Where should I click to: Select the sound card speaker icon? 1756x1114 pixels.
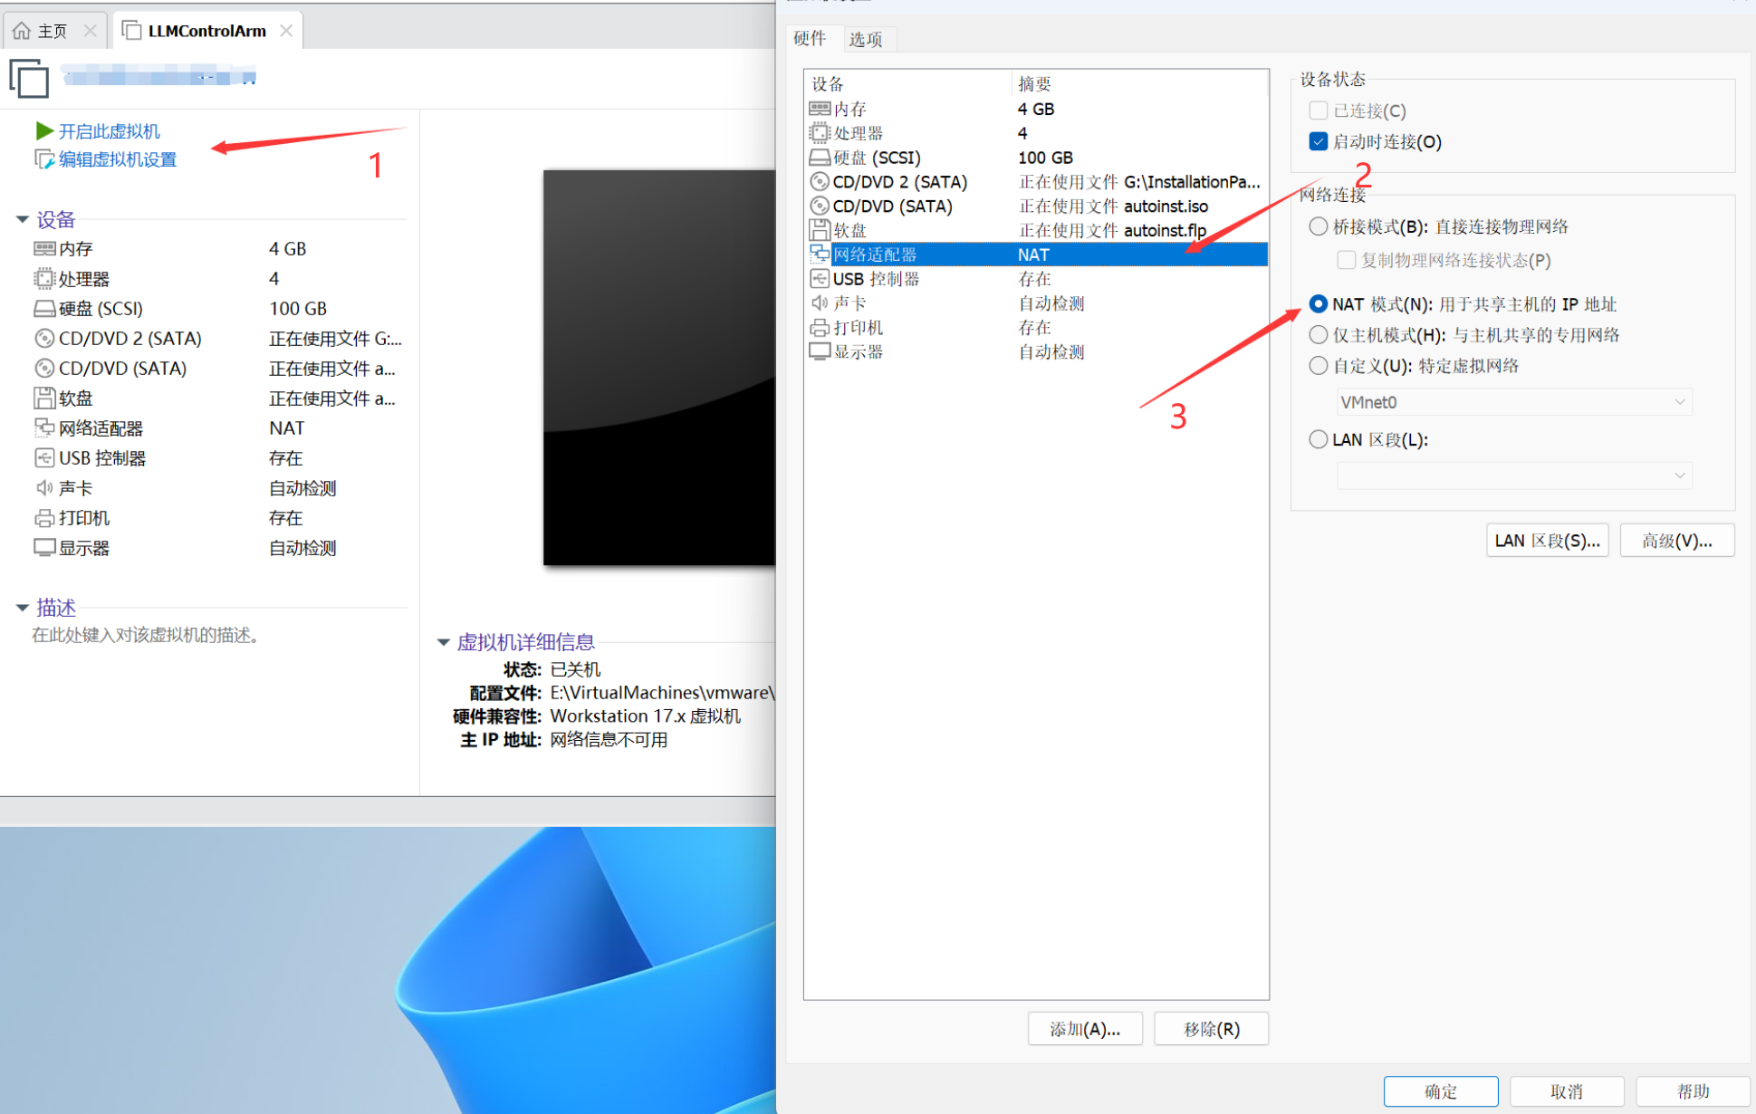[820, 303]
